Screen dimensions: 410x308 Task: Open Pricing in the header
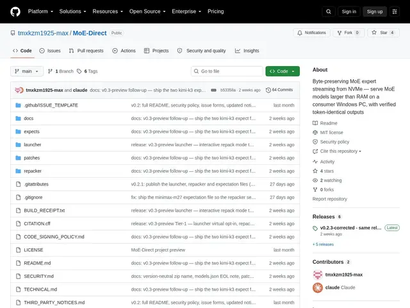tap(215, 12)
